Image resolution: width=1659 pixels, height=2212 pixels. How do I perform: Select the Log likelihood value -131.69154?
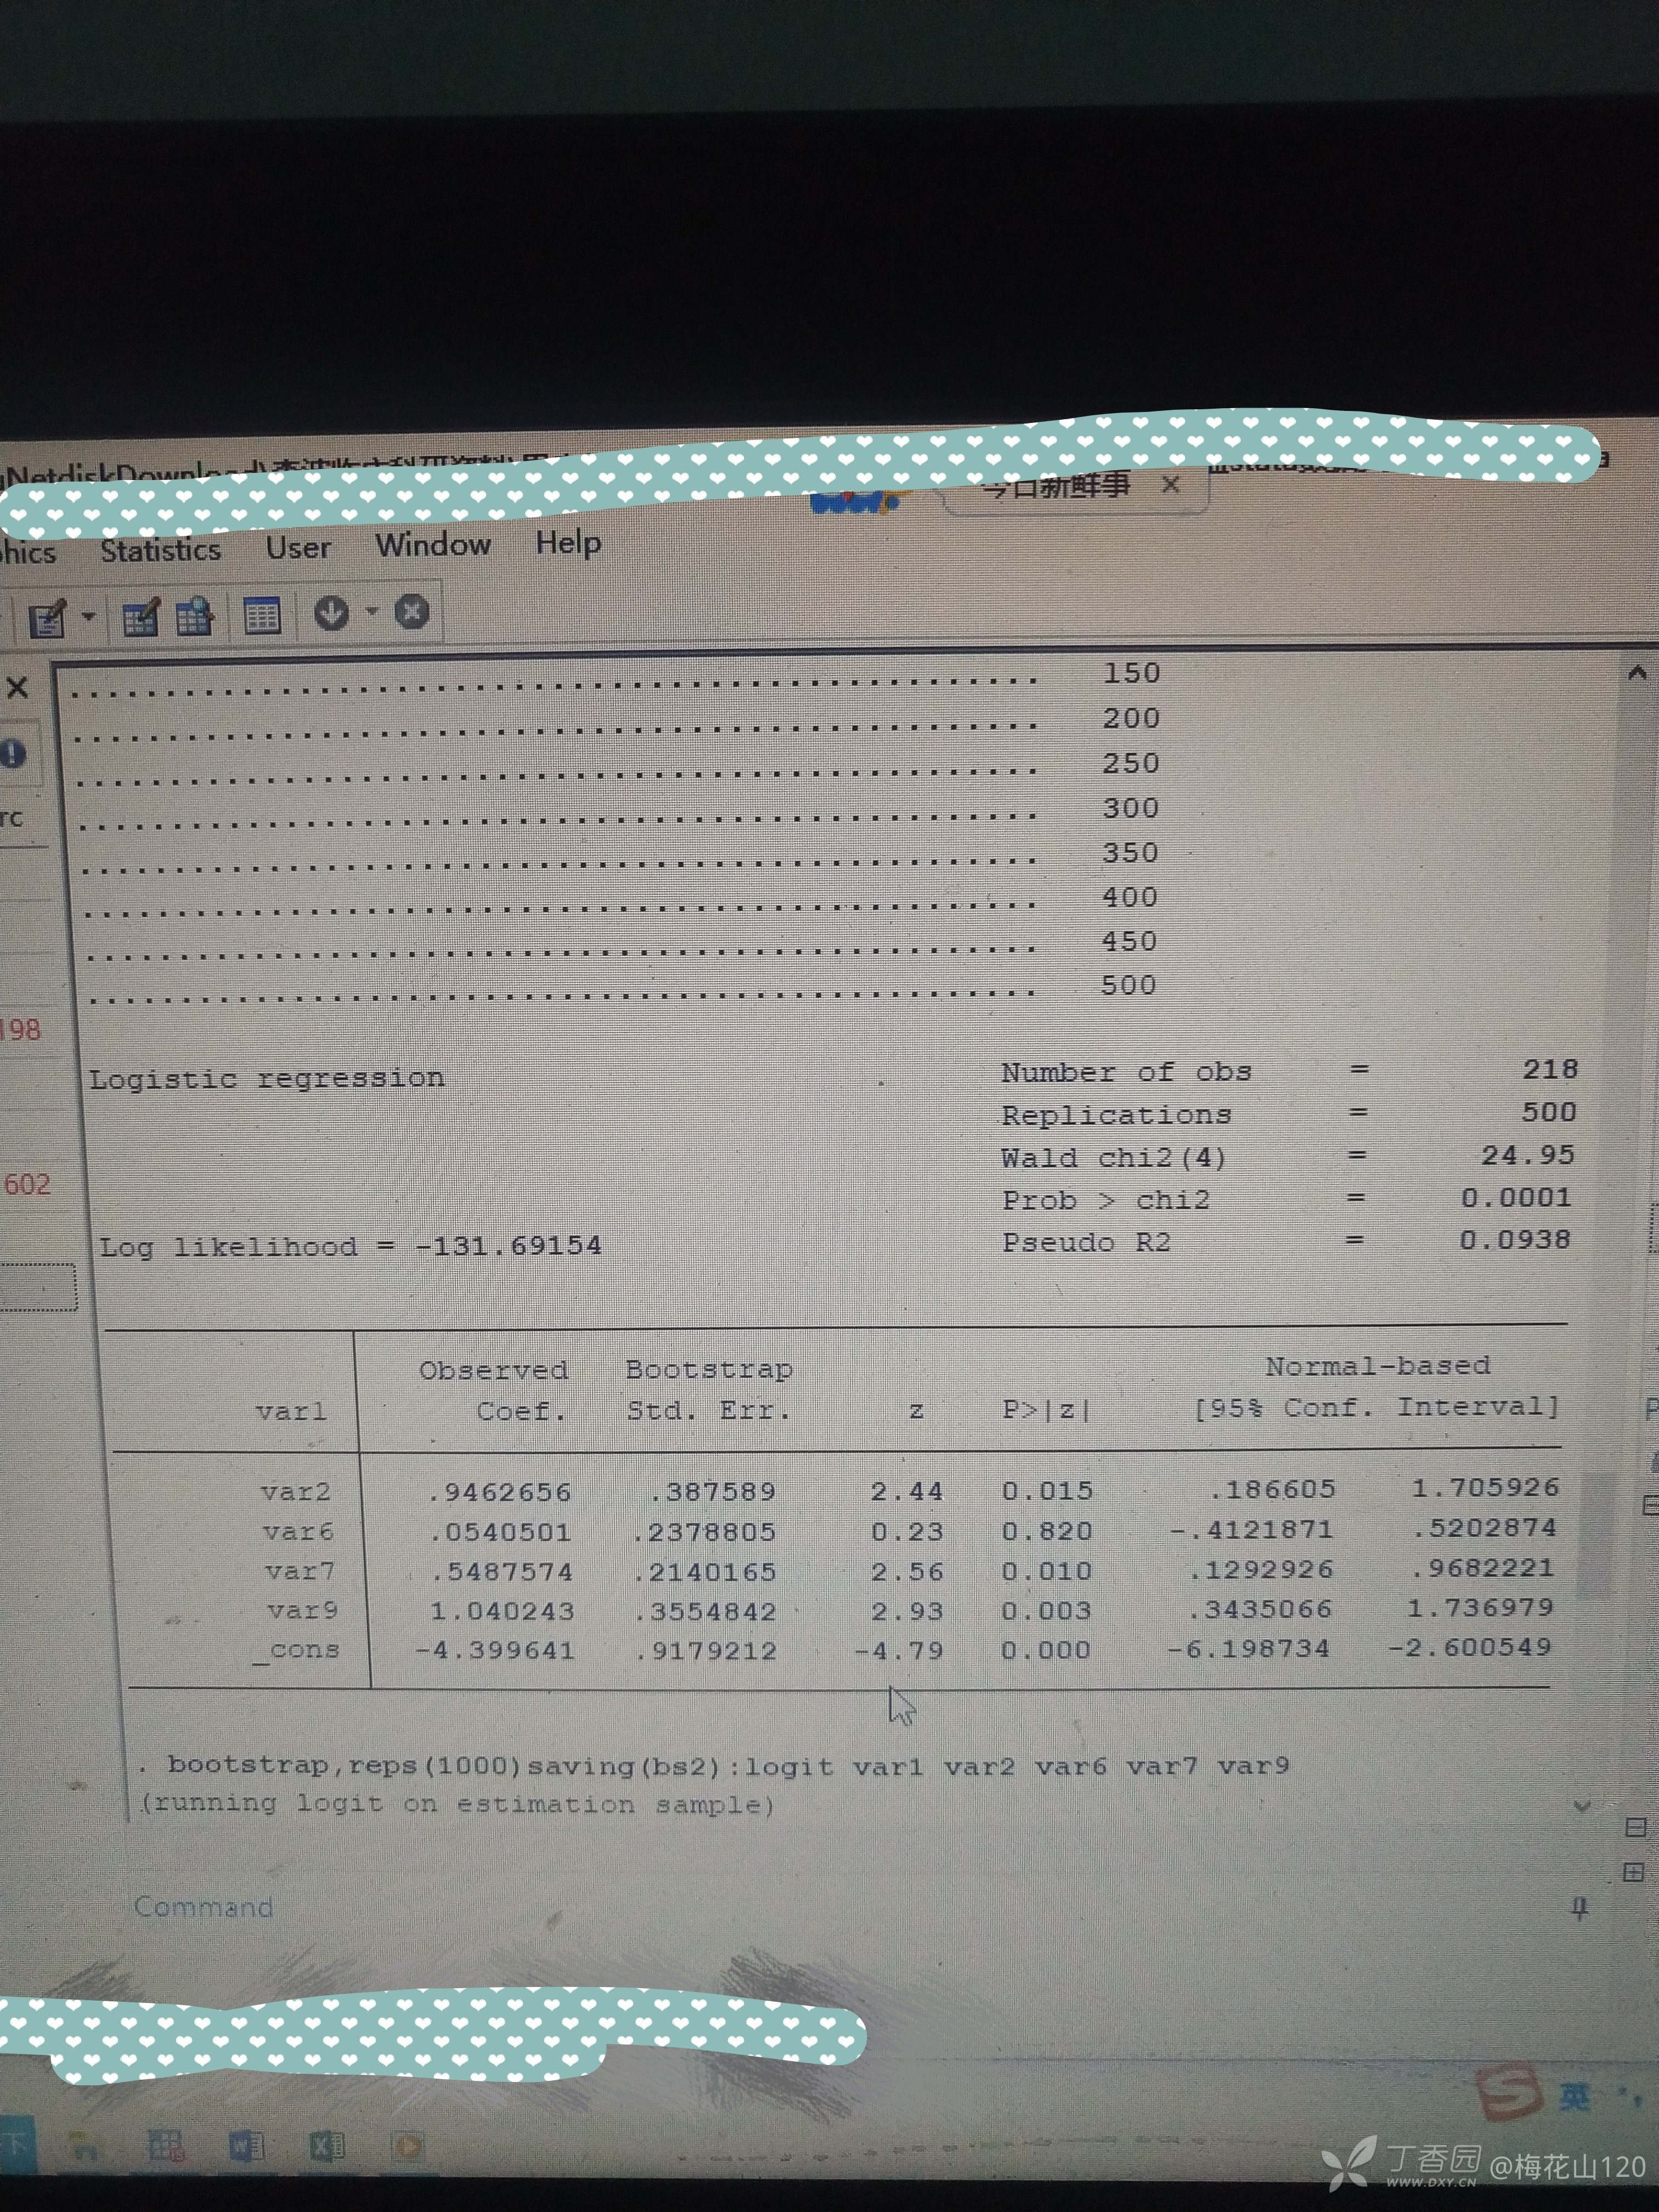[x=508, y=1245]
